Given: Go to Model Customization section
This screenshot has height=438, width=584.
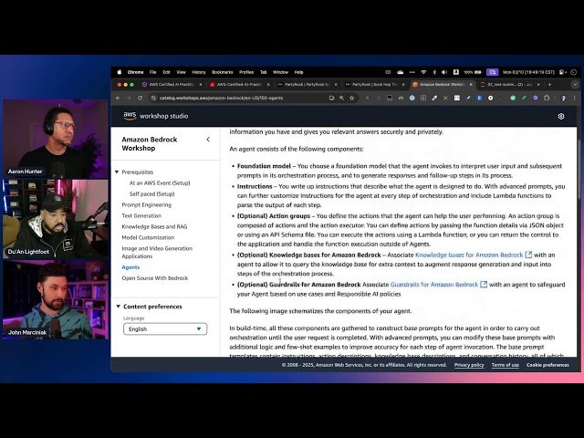Looking at the screenshot, I should pos(148,237).
